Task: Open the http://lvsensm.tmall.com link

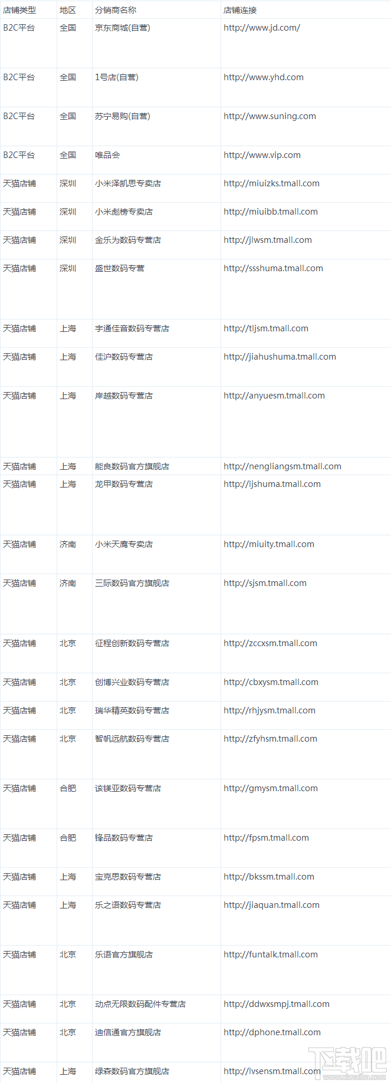Action: point(272,1071)
